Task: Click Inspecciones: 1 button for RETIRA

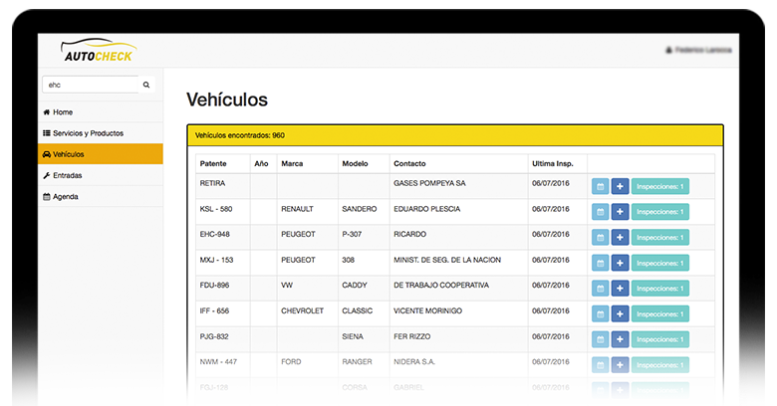Action: 659,186
